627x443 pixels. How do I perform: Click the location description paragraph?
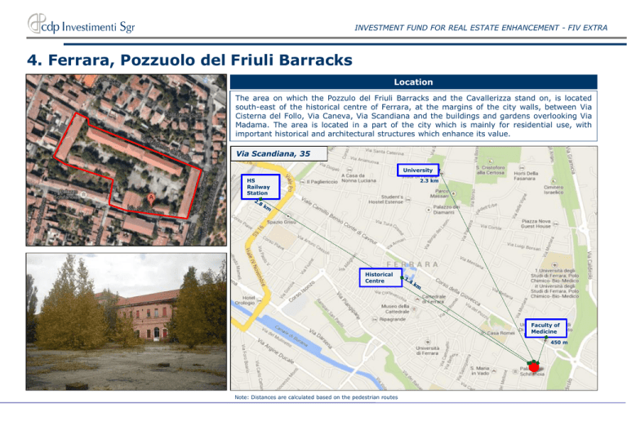point(413,118)
